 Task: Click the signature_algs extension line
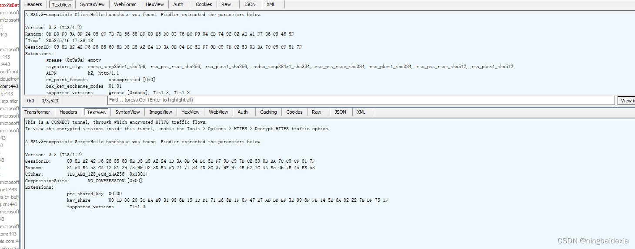[280, 66]
